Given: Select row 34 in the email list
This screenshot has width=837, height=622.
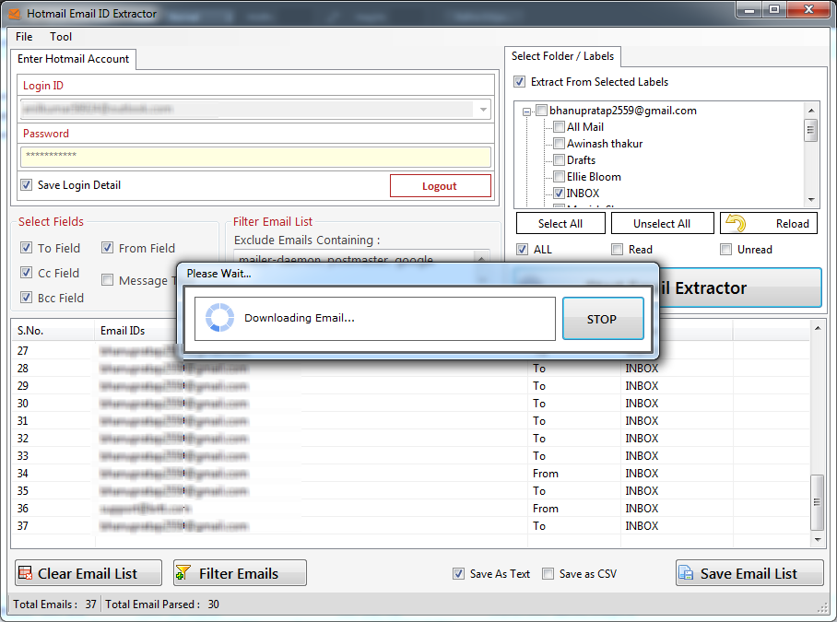Looking at the screenshot, I should (410, 473).
